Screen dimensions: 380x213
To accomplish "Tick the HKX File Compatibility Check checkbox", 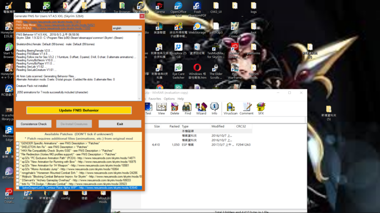I will [17, 151].
